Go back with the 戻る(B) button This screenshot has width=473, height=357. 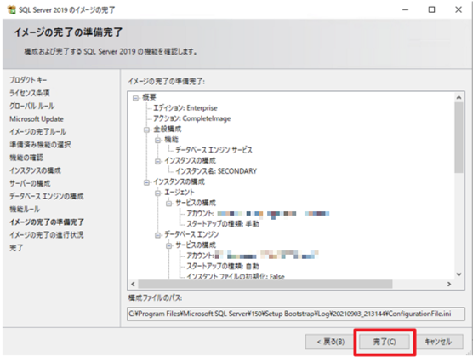click(330, 342)
